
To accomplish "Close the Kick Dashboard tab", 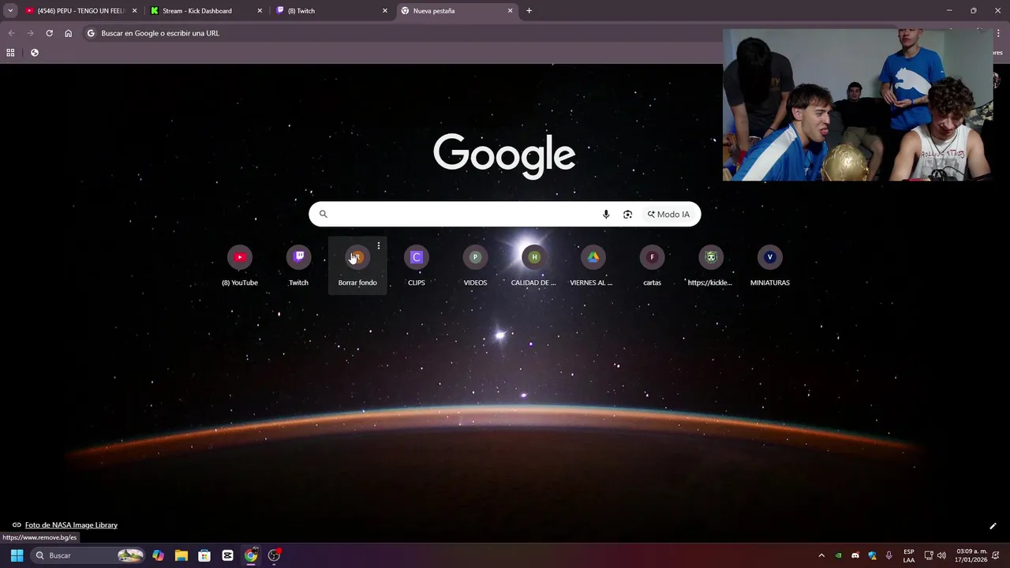I will coord(260,11).
